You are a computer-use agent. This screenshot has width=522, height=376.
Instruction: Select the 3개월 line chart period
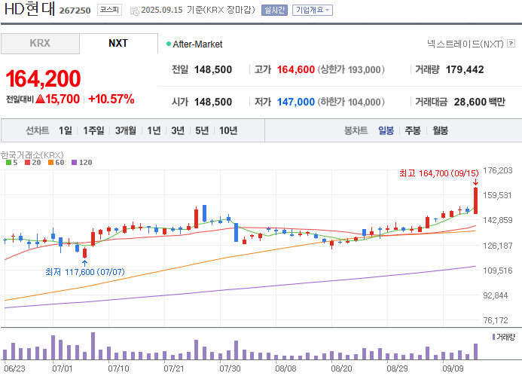[126, 130]
